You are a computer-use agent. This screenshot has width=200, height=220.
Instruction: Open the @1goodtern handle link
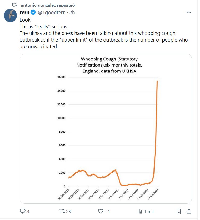[51, 12]
